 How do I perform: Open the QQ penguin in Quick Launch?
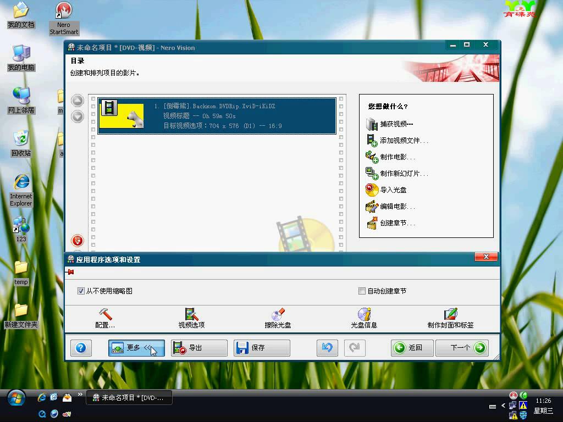tap(67, 397)
